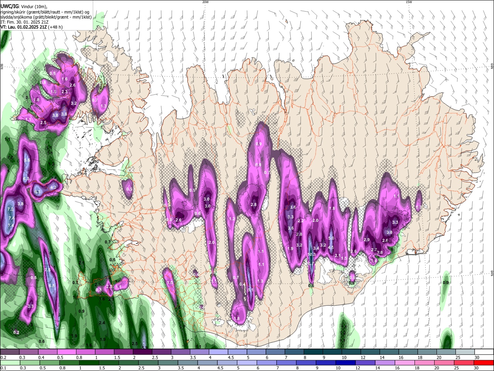
Task: Pick the navy blue 10–12 rain legend swatch
Action: [x=345, y=362]
